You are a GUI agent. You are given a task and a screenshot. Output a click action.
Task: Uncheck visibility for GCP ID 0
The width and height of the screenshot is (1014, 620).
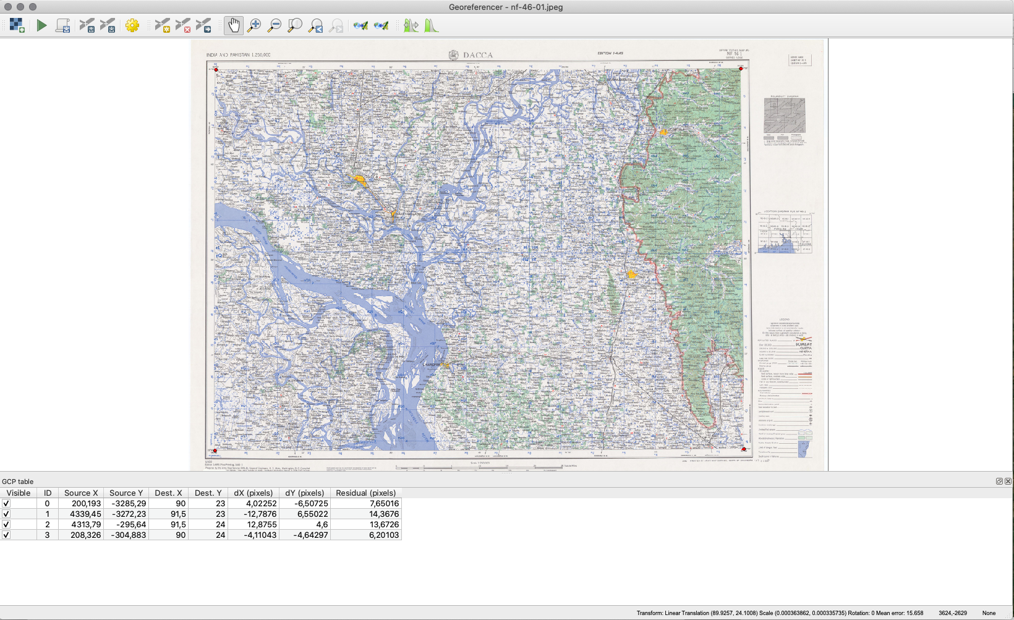pyautogui.click(x=6, y=503)
